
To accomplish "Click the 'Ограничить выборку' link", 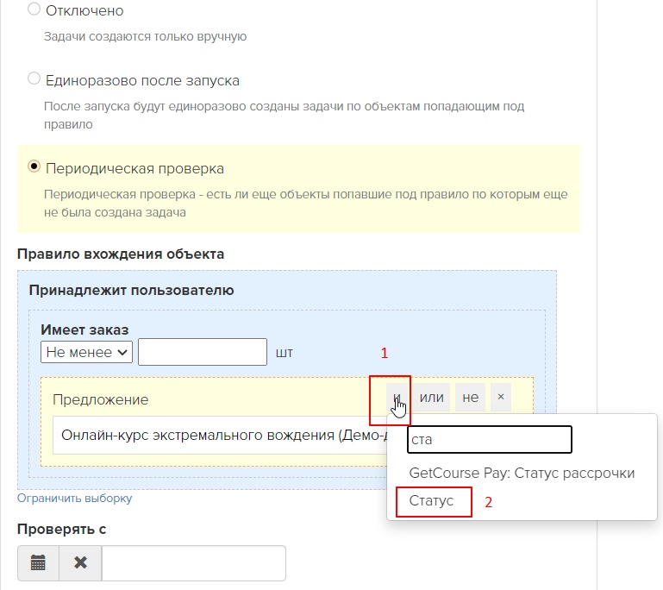I will [74, 498].
